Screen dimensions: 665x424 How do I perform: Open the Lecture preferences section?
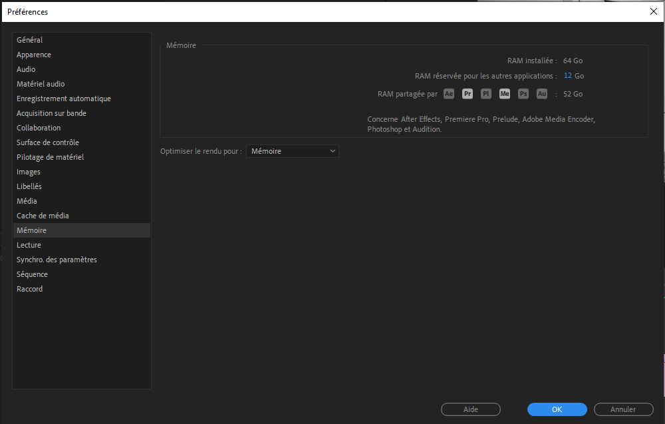pyautogui.click(x=29, y=245)
